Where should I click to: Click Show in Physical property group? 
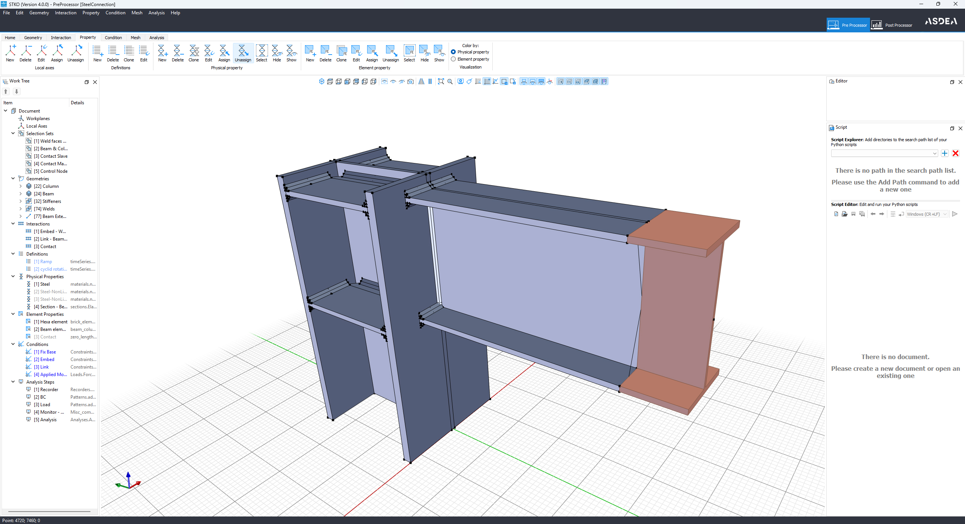point(291,53)
